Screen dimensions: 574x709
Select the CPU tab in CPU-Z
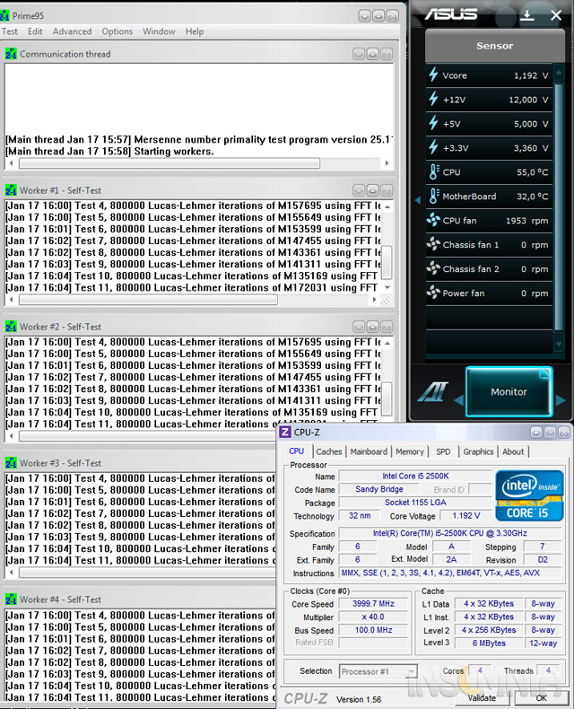pos(297,451)
